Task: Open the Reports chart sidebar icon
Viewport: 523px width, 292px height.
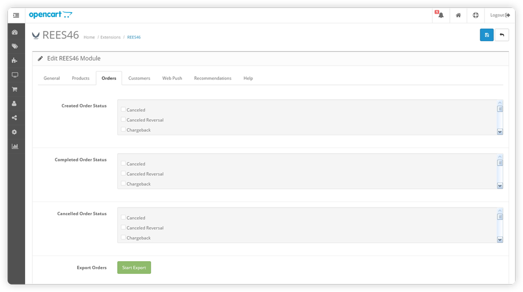Action: tap(15, 146)
